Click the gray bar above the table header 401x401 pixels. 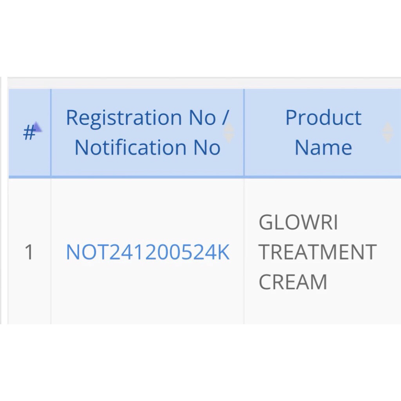coord(204,83)
